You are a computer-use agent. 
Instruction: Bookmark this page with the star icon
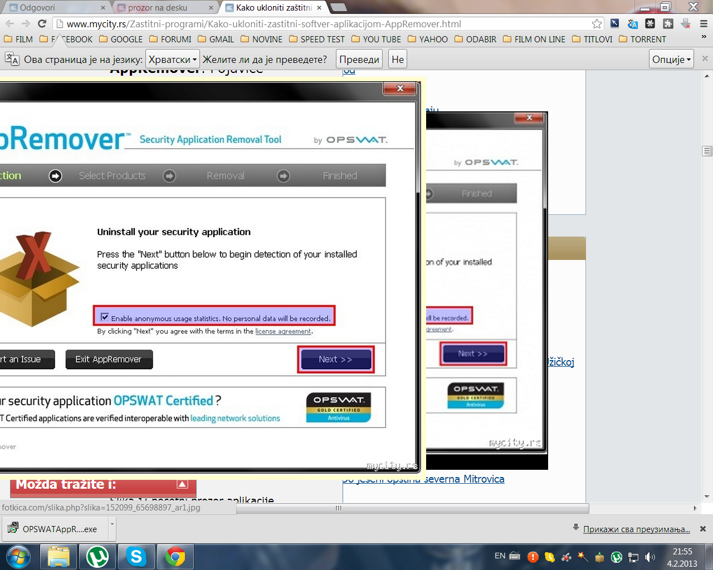point(597,23)
